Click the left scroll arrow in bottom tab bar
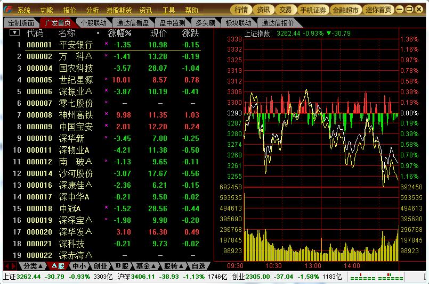Screen dimensions: 429x284 (x=6, y=266)
